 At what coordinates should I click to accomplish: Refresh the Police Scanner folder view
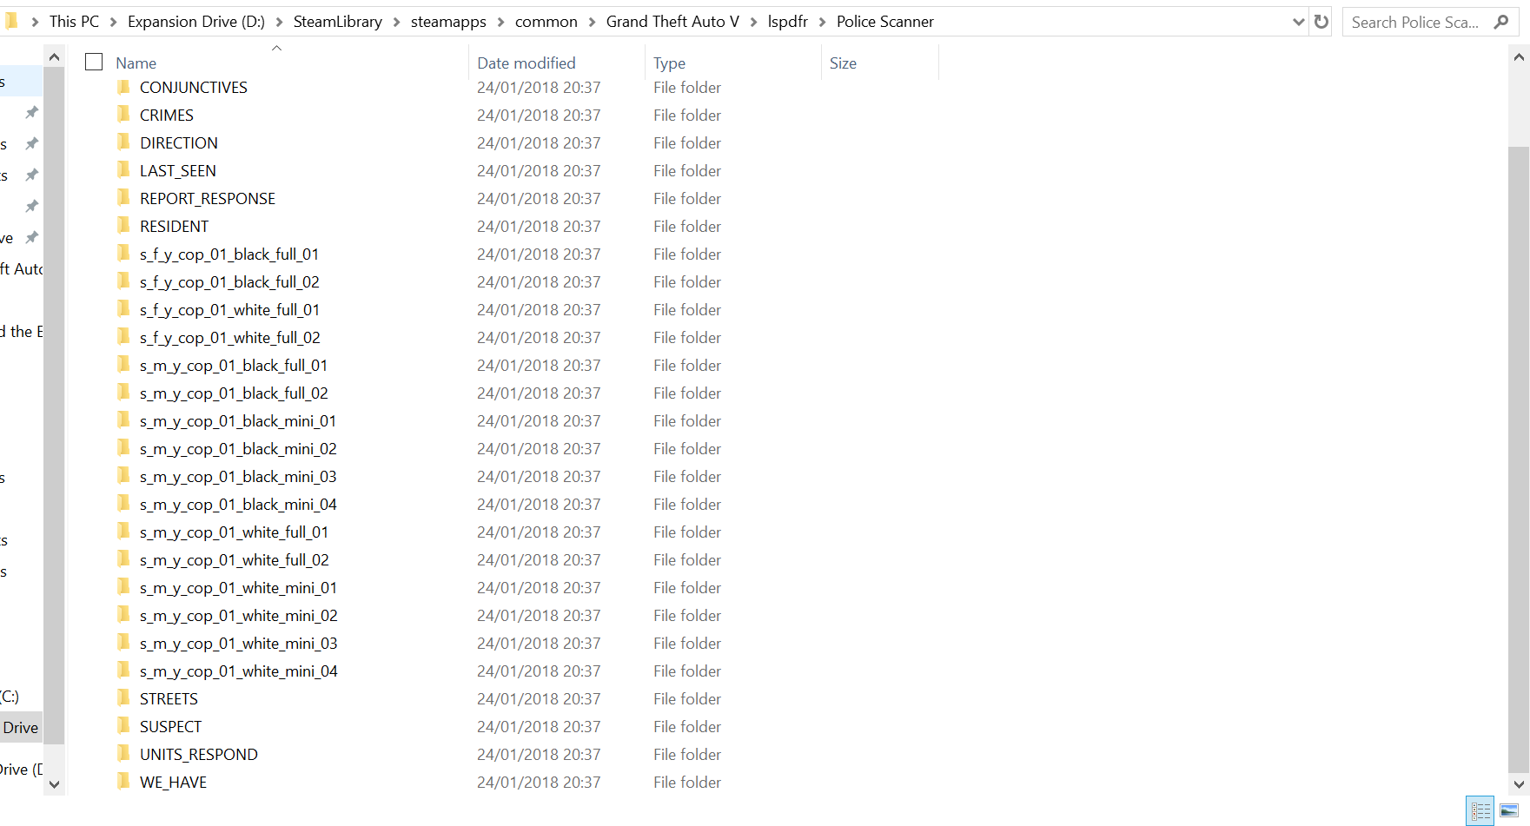(x=1321, y=22)
